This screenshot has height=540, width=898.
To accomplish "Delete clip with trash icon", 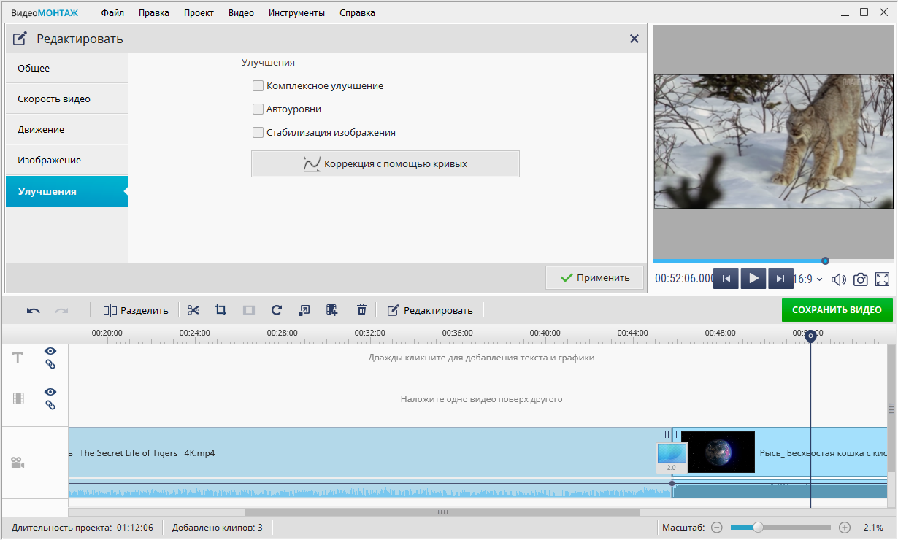I will (x=361, y=310).
